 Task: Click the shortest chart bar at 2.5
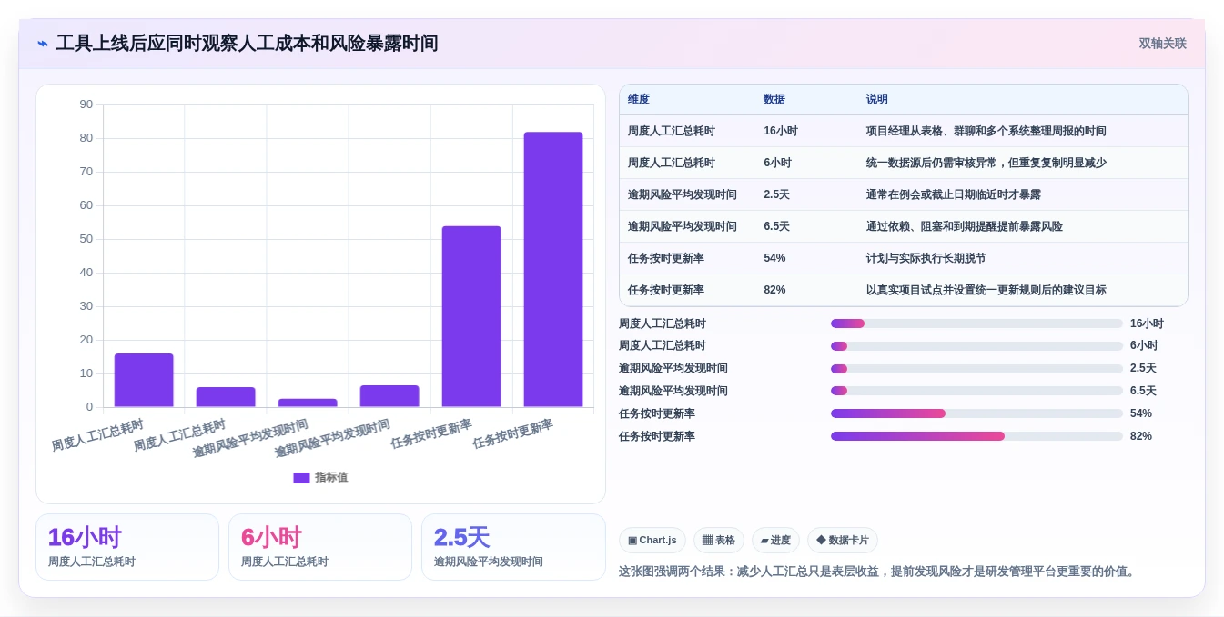[x=308, y=403]
